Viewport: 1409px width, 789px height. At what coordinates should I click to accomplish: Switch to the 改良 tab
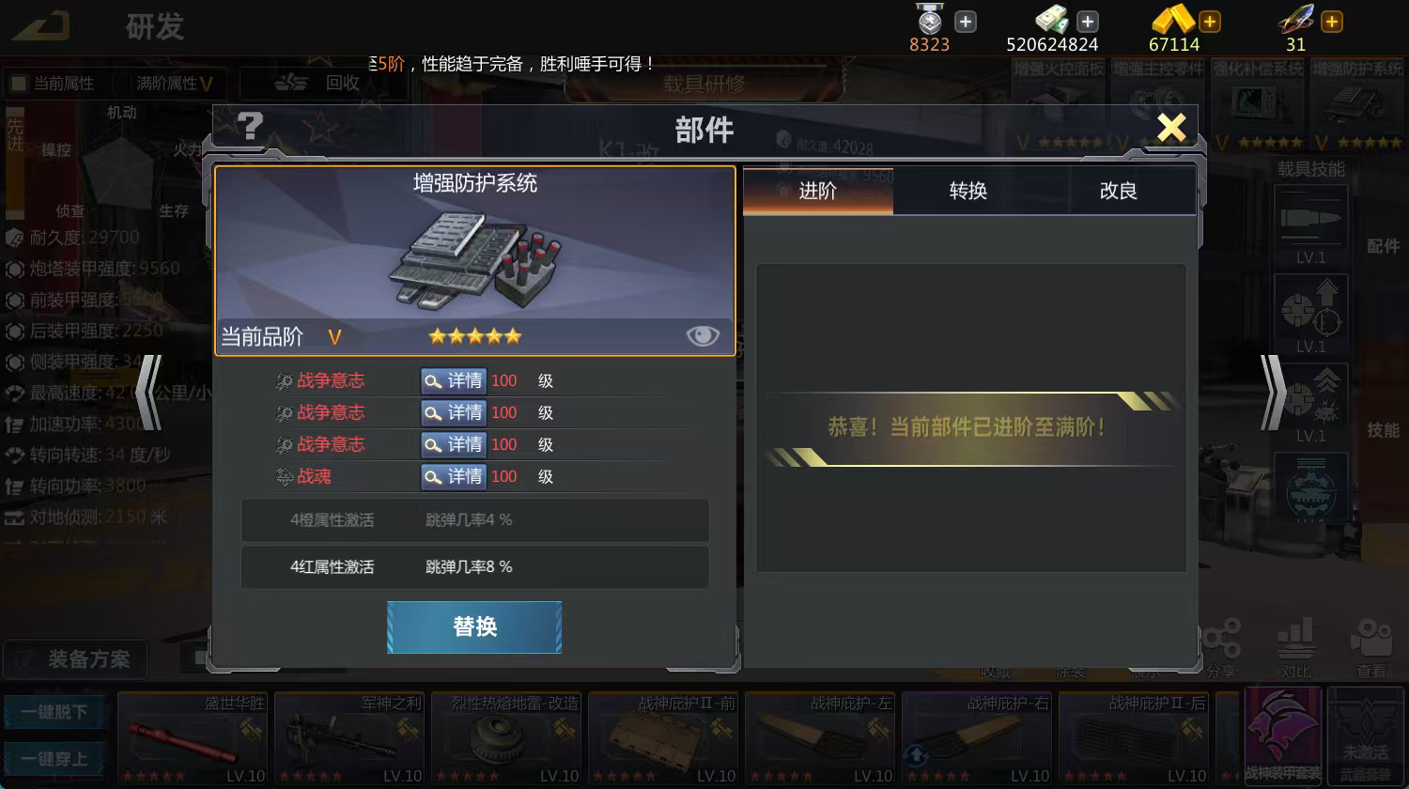(x=1118, y=191)
